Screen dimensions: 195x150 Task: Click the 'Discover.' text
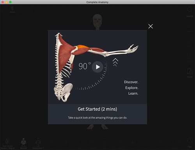point(131,82)
